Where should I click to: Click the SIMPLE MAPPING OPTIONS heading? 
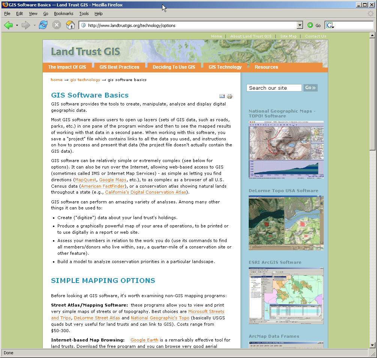[x=103, y=281]
